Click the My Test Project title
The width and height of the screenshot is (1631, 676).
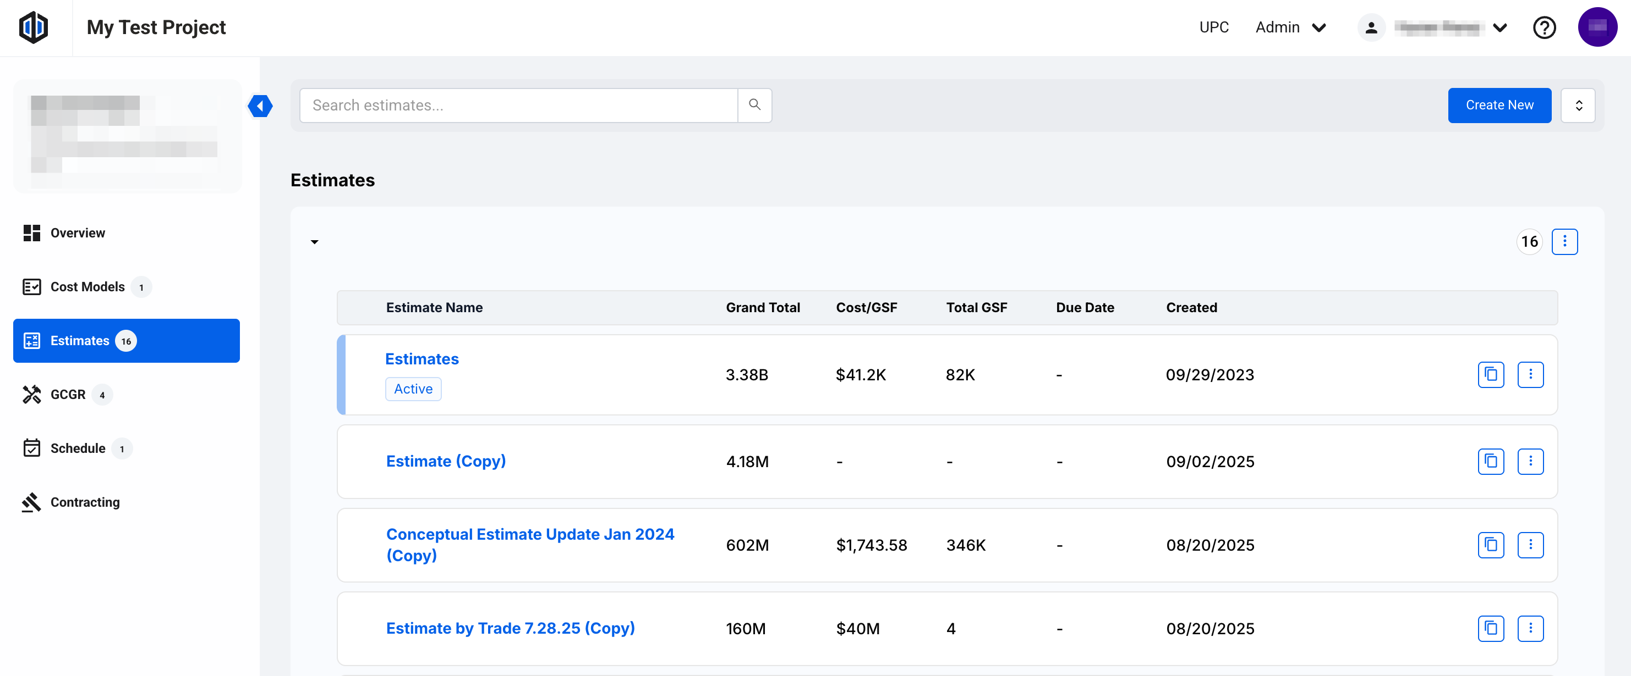(x=156, y=28)
